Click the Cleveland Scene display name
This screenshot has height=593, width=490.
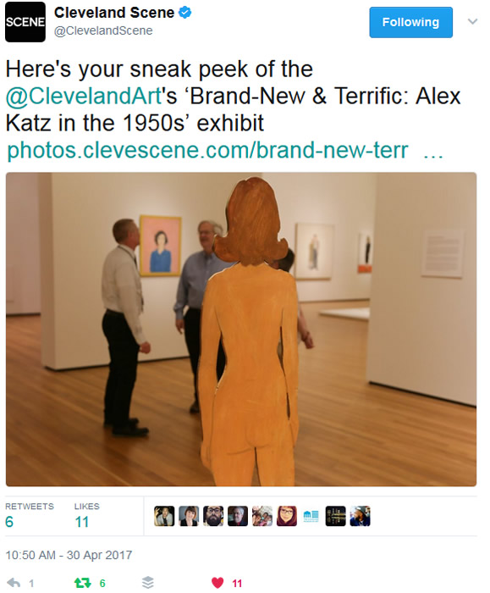point(114,13)
